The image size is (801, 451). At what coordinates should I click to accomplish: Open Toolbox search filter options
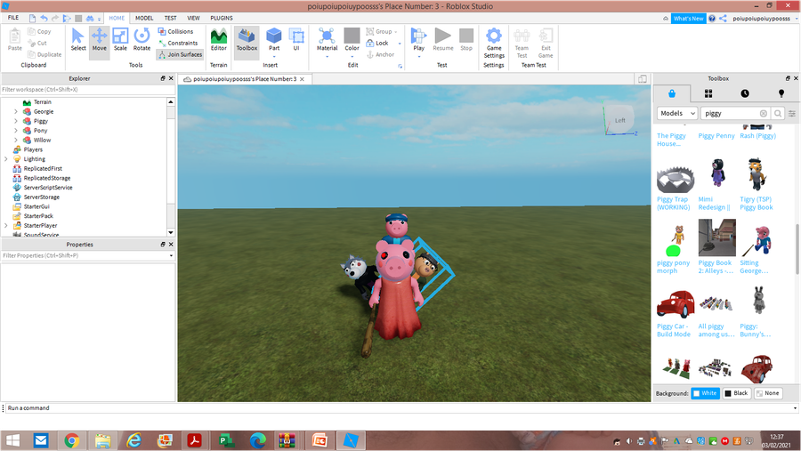coord(792,113)
